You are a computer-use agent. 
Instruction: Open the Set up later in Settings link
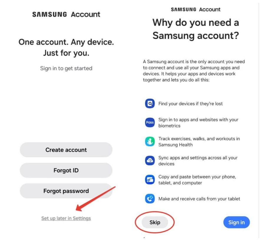pyautogui.click(x=66, y=218)
